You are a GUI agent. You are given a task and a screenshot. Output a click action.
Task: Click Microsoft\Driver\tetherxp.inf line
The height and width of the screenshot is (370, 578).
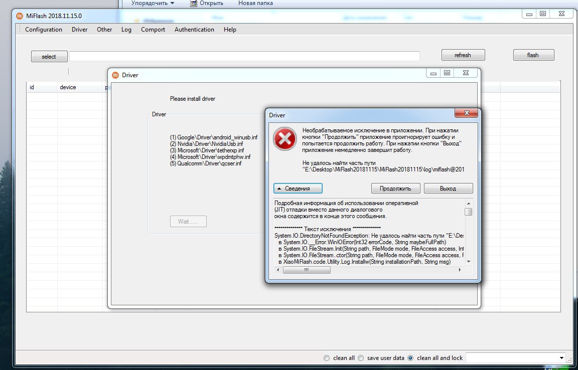207,150
